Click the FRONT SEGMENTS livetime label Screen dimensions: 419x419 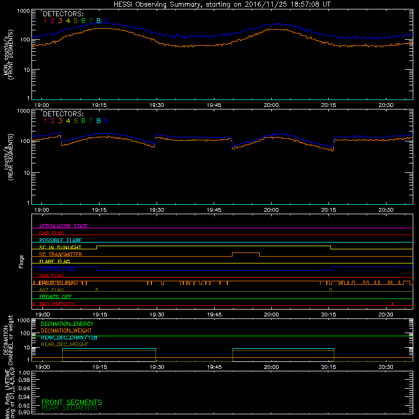coord(72,402)
